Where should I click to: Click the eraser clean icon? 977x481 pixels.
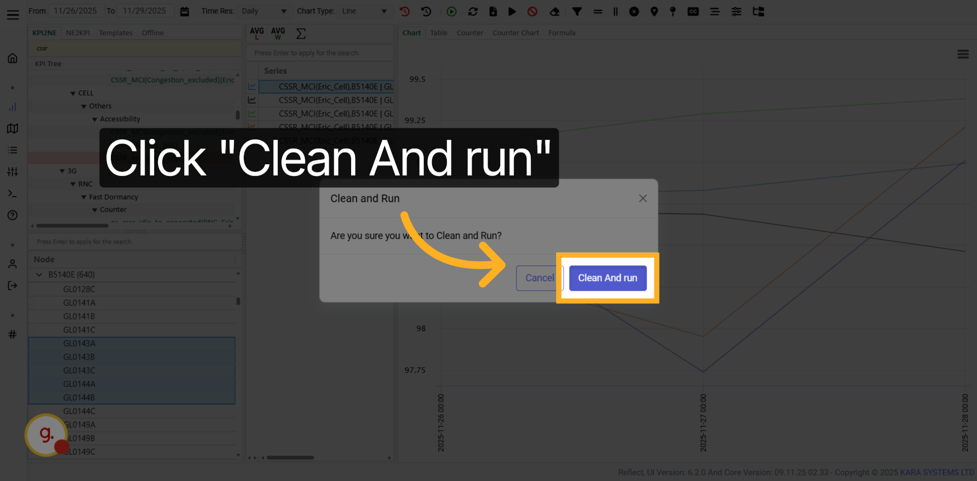click(x=555, y=11)
